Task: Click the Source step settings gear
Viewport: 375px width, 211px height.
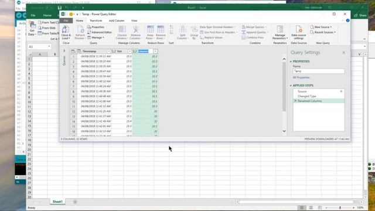Action: tap(341, 91)
